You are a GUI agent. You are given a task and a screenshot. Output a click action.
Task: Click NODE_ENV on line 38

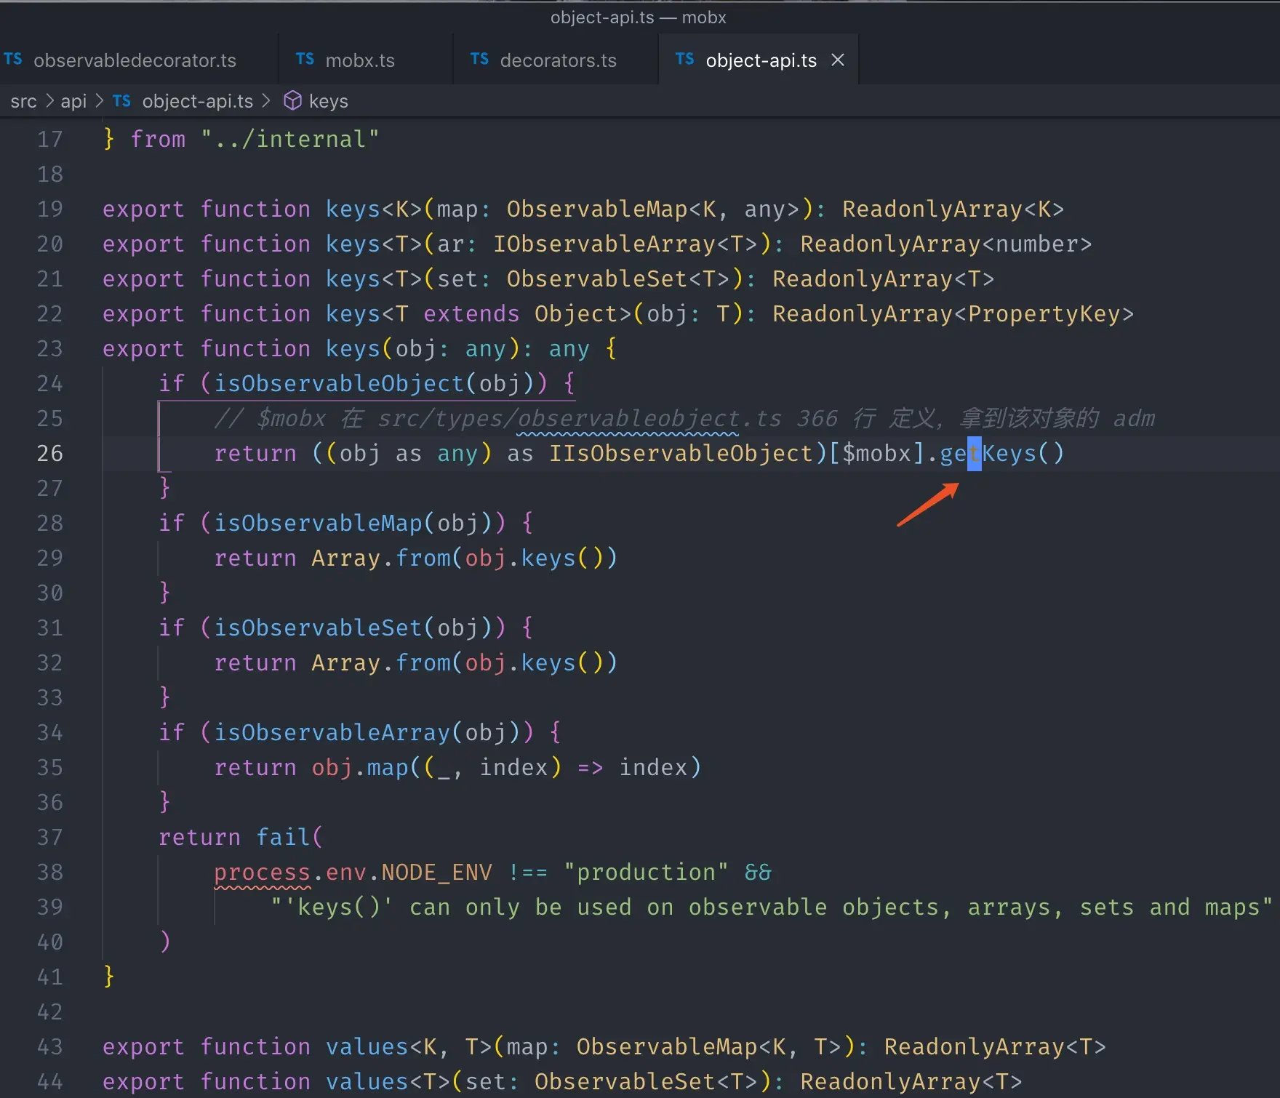click(x=436, y=872)
